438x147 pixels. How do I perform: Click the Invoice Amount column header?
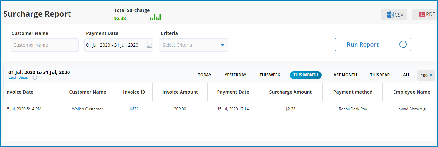[180, 92]
